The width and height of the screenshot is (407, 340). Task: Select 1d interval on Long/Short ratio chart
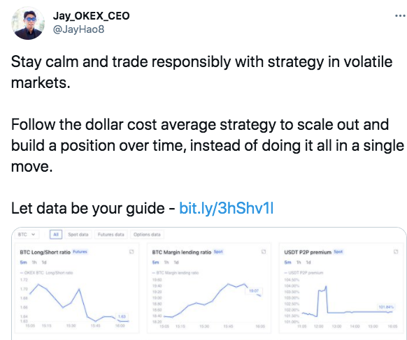point(44,263)
